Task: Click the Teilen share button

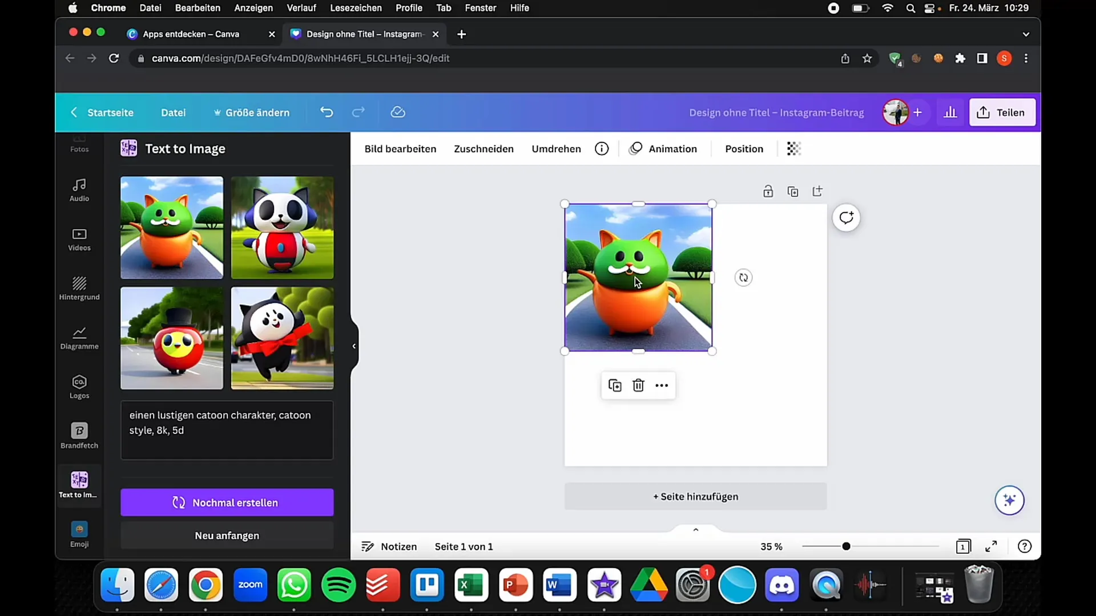Action: pos(1002,112)
